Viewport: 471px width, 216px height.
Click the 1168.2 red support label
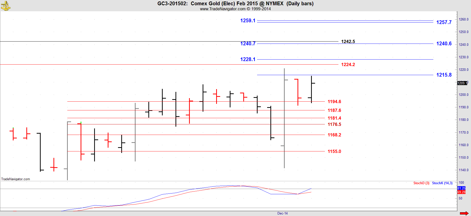pos(334,135)
